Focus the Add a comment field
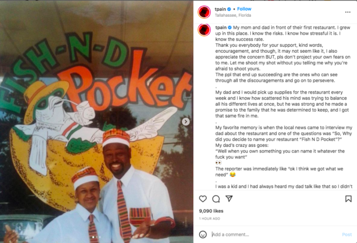The height and width of the screenshot is (243, 357). tap(275, 235)
